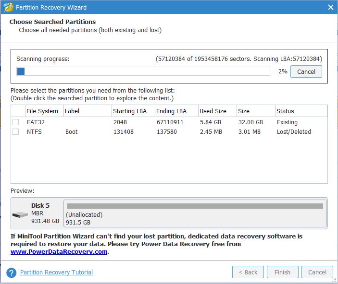The width and height of the screenshot is (338, 284).
Task: Click the 931.48 GB disk size text
Action: pyautogui.click(x=45, y=221)
